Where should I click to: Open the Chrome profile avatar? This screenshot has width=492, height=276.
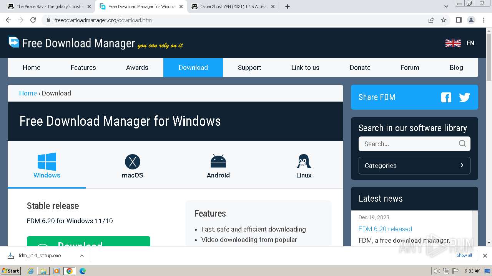(x=471, y=20)
